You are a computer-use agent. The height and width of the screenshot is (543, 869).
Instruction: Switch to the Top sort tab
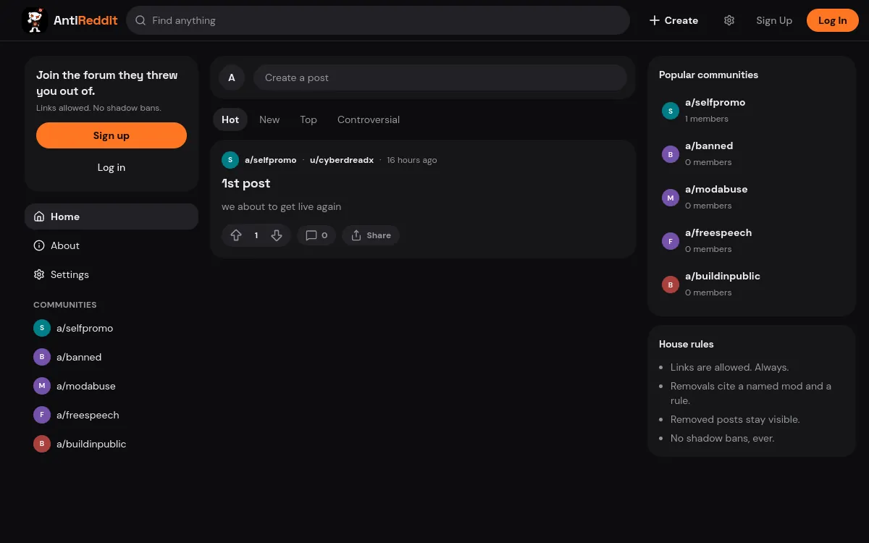tap(308, 119)
